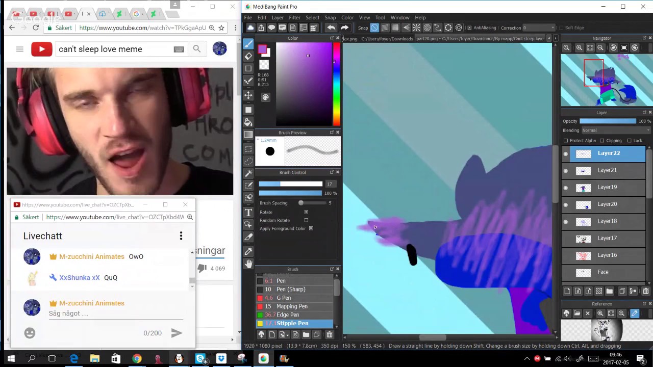Adjust the layer Opacity slider

click(x=608, y=121)
